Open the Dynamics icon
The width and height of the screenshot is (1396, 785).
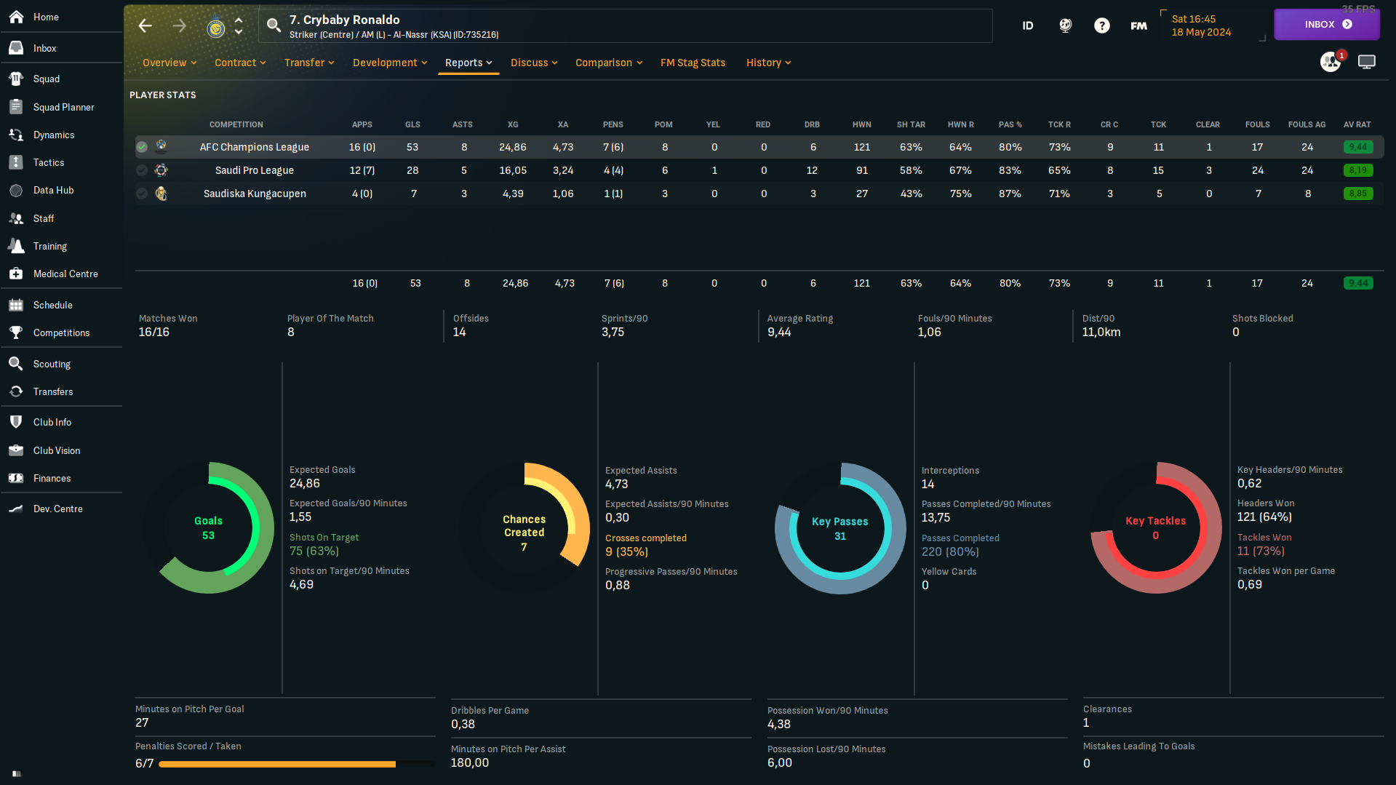coord(16,135)
